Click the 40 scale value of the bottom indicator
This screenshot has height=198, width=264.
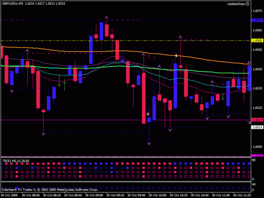point(254,184)
